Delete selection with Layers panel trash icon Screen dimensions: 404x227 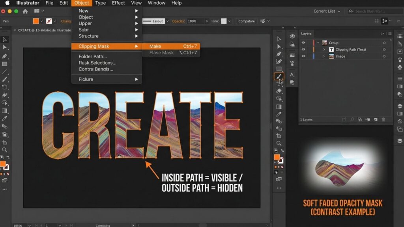pyautogui.click(x=383, y=119)
